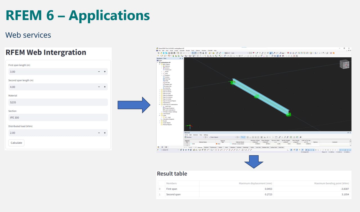Image resolution: width=360 pixels, height=212 pixels.
Task: Select Static Analysis Settings icon in Navigator
Action: [164, 112]
